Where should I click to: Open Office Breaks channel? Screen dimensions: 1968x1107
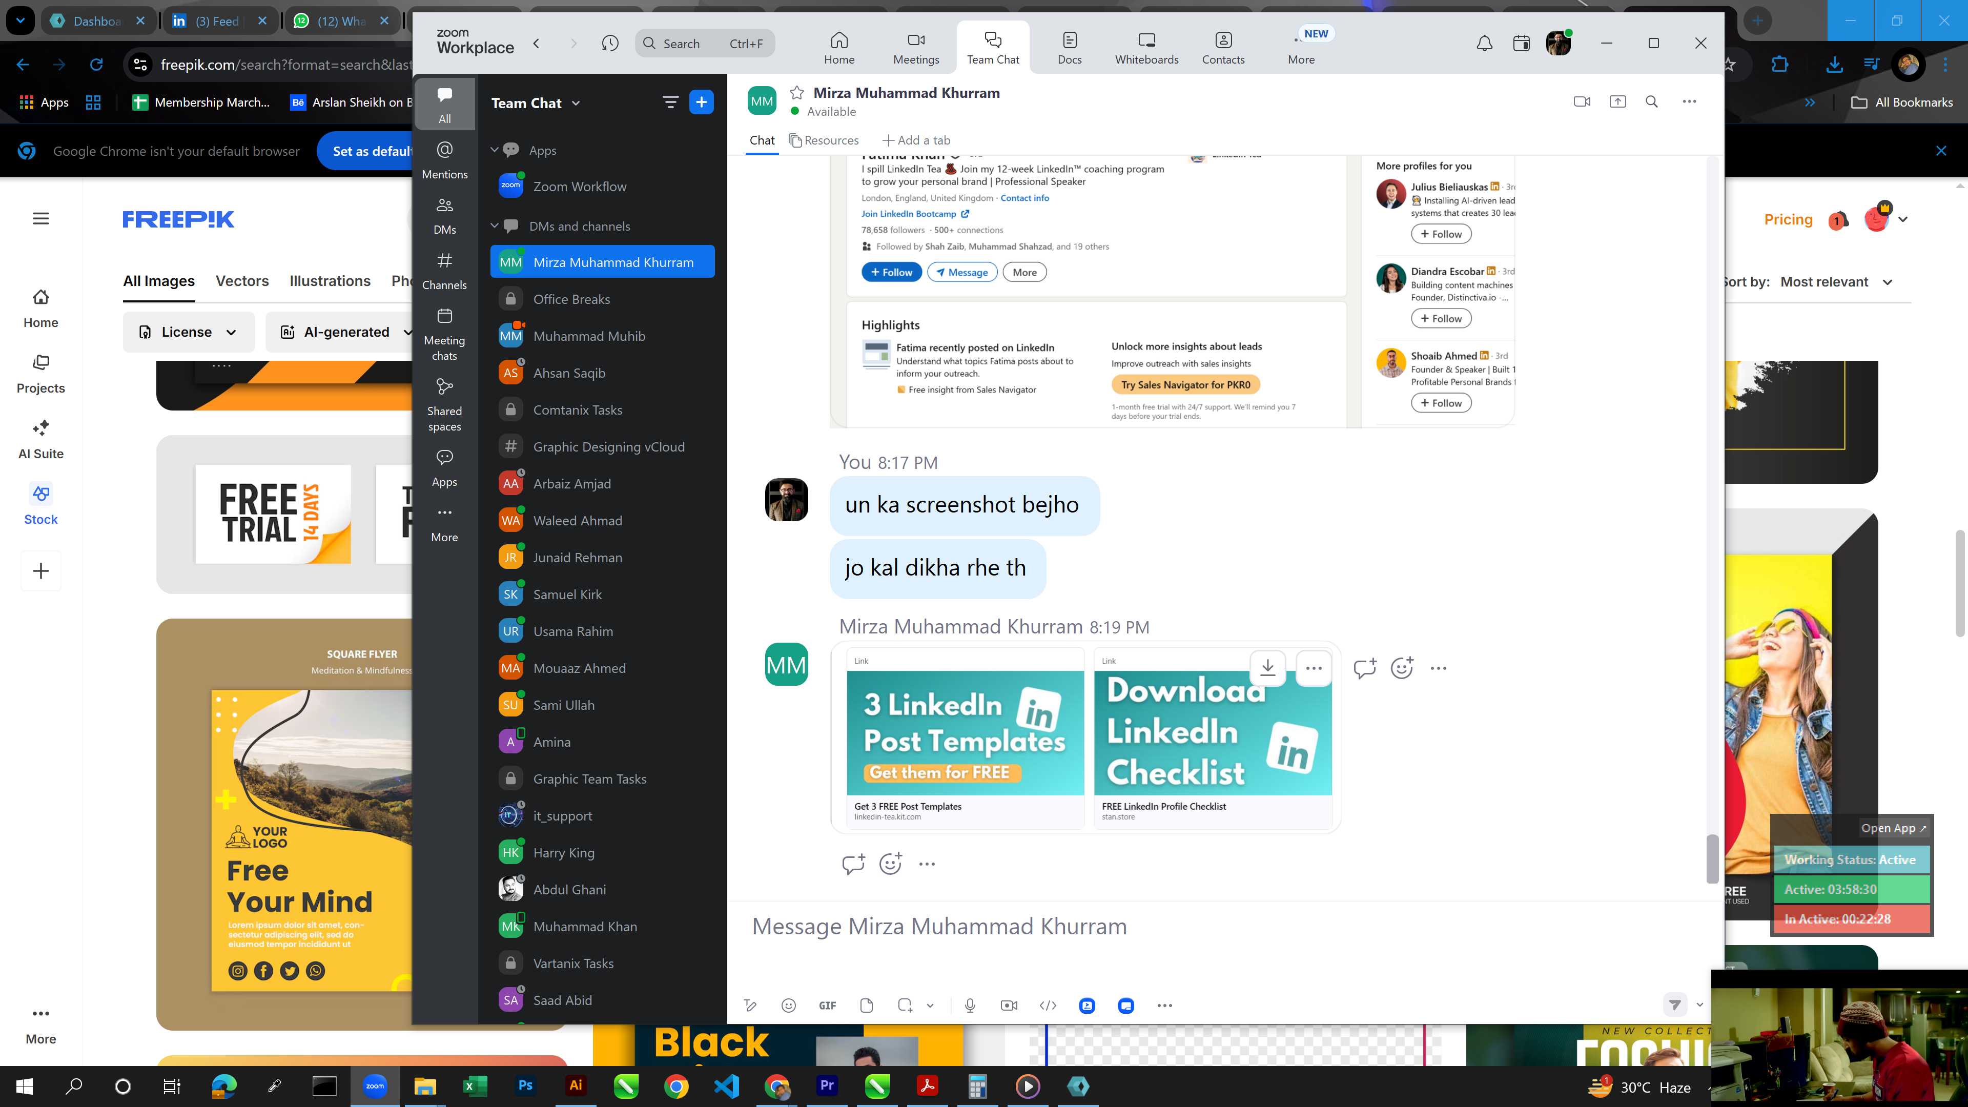602,299
